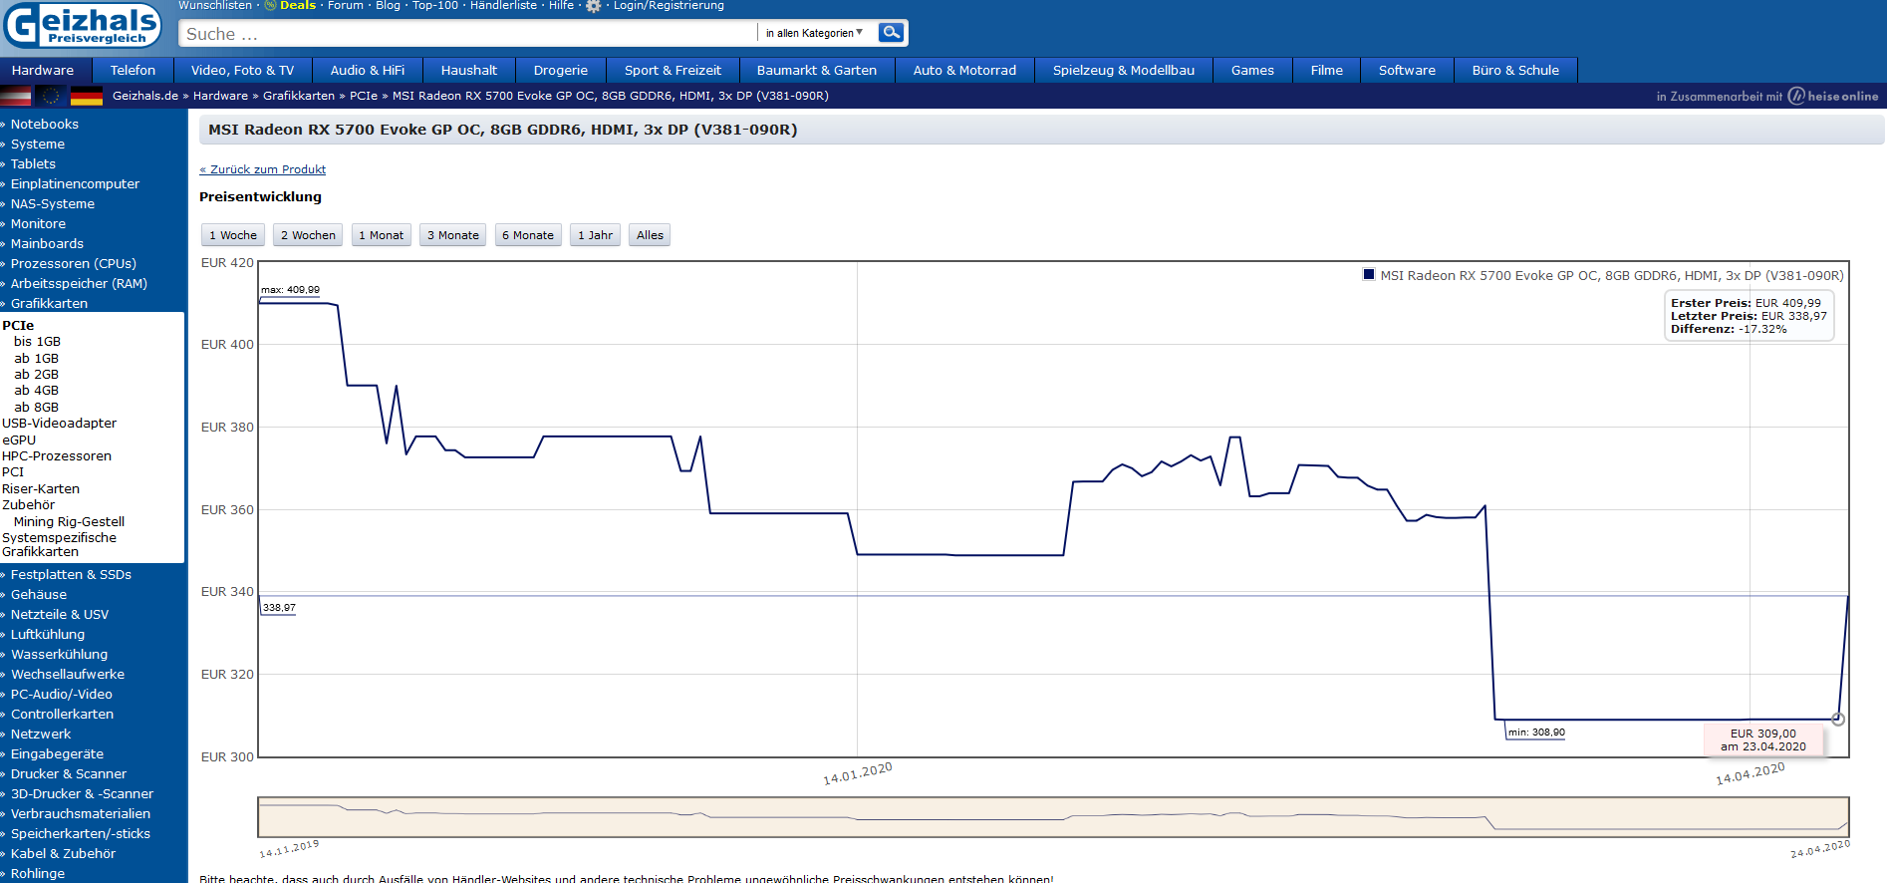
Task: Open the Software tab
Action: [1407, 70]
